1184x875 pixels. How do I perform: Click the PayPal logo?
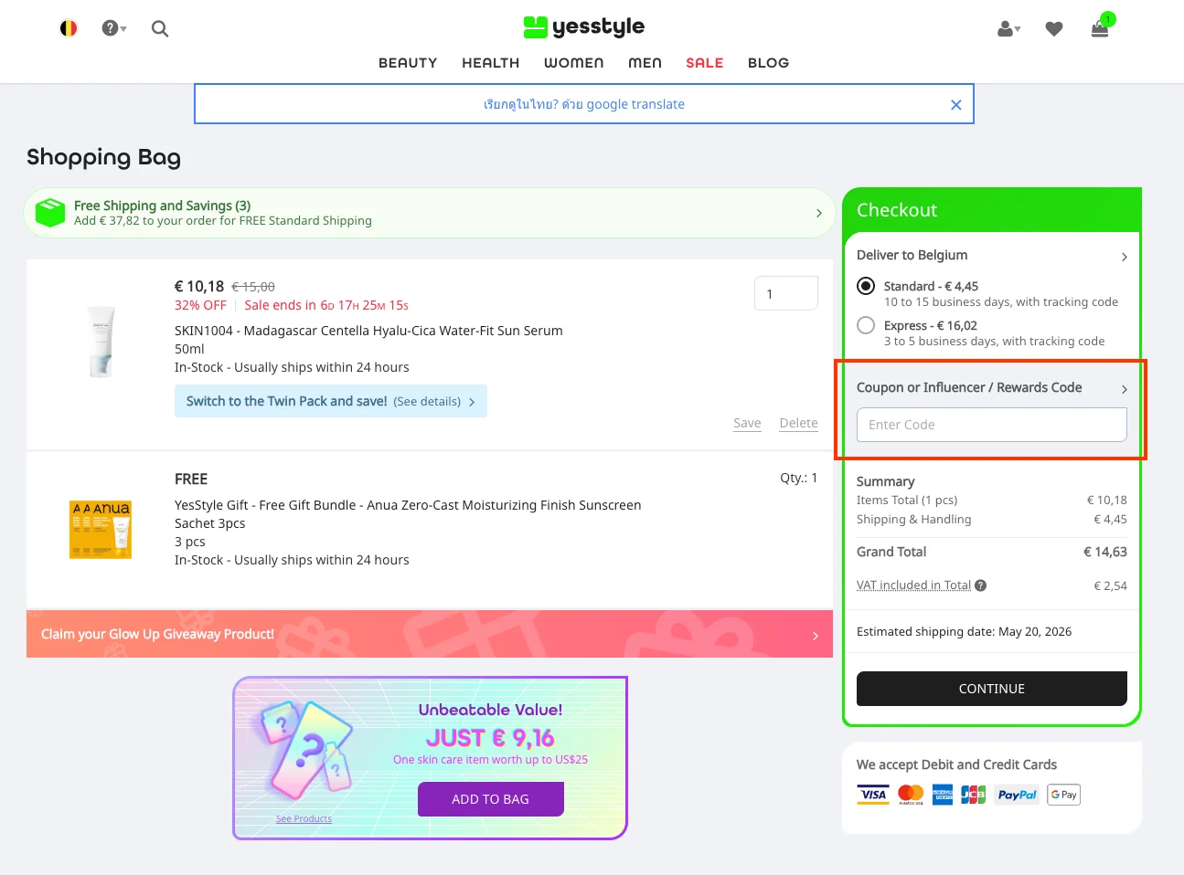point(1018,795)
